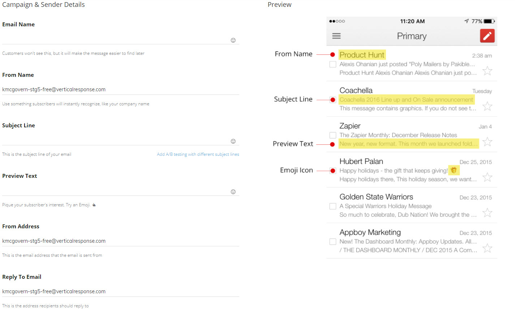
Task: Check the Appboy Marketing email checkbox
Action: tap(333, 242)
